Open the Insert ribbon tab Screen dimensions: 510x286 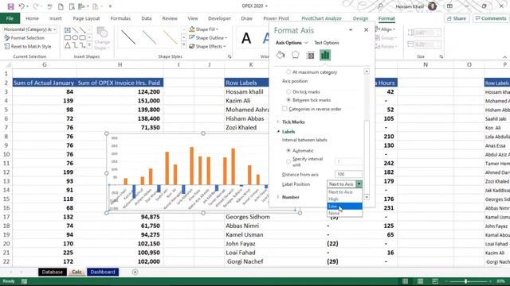[55, 18]
